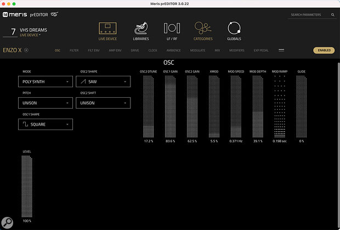Image resolution: width=340 pixels, height=230 pixels.
Task: Adjust the XMOD slider bar
Action: [x=214, y=106]
